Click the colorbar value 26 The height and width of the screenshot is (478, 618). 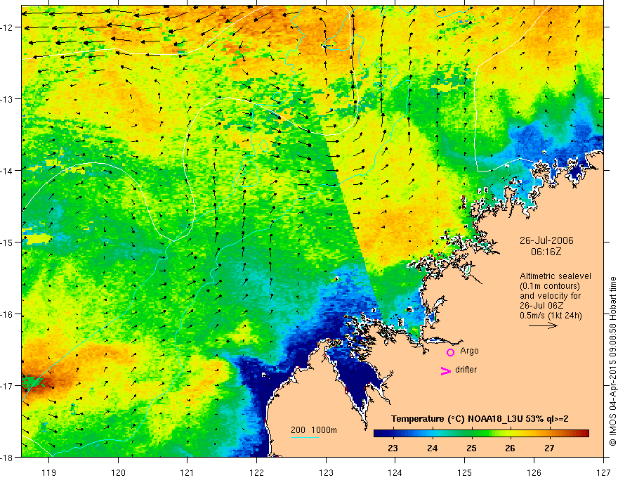510,448
